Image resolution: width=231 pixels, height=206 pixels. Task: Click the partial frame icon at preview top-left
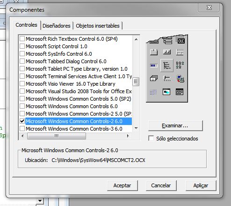pos(154,41)
